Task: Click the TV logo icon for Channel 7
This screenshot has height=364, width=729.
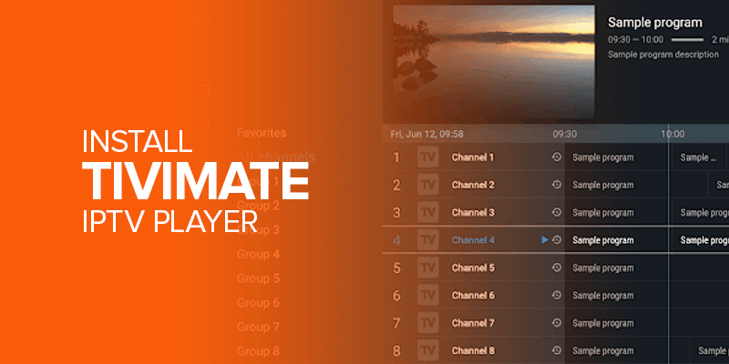Action: pyautogui.click(x=427, y=323)
